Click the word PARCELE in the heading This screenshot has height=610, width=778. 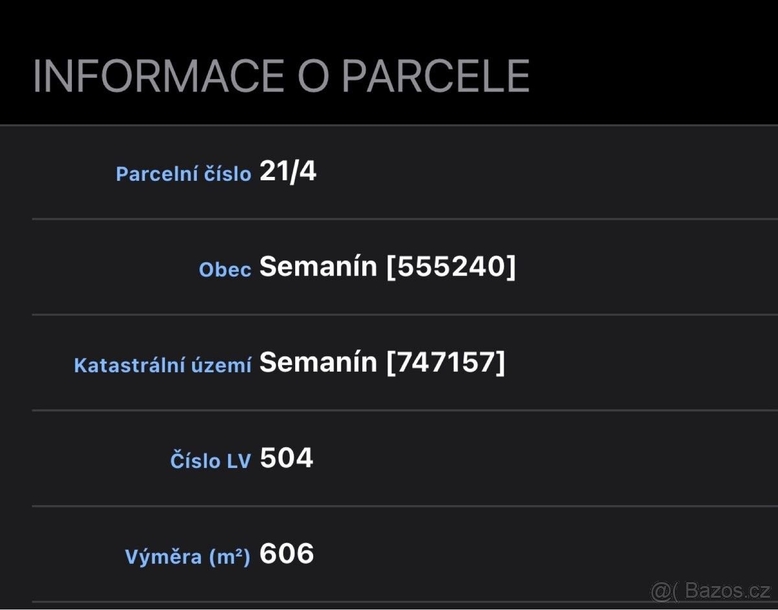click(435, 76)
